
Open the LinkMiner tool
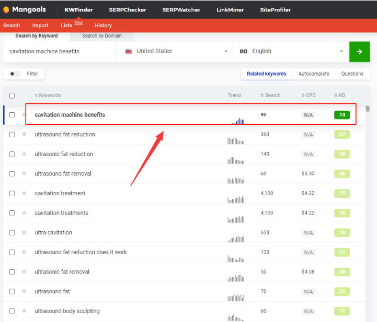(x=230, y=9)
